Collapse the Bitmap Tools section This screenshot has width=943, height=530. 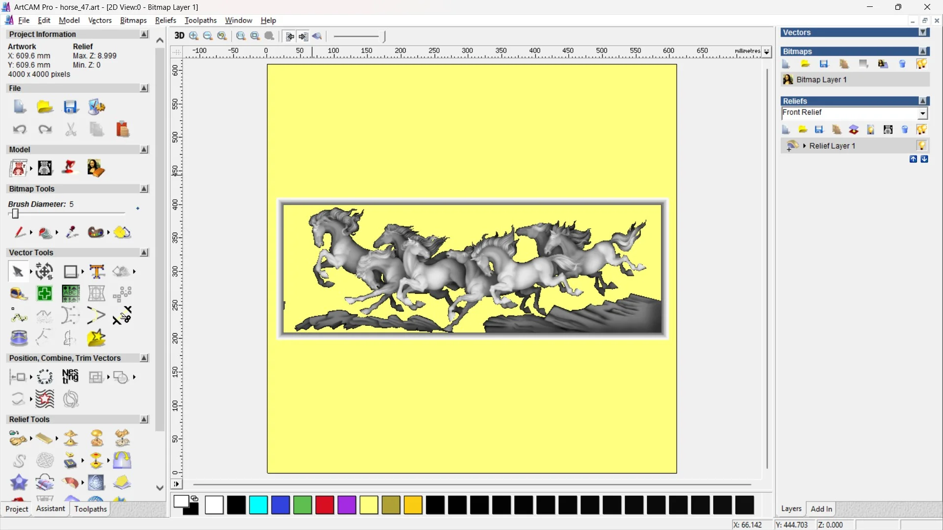[x=144, y=188]
